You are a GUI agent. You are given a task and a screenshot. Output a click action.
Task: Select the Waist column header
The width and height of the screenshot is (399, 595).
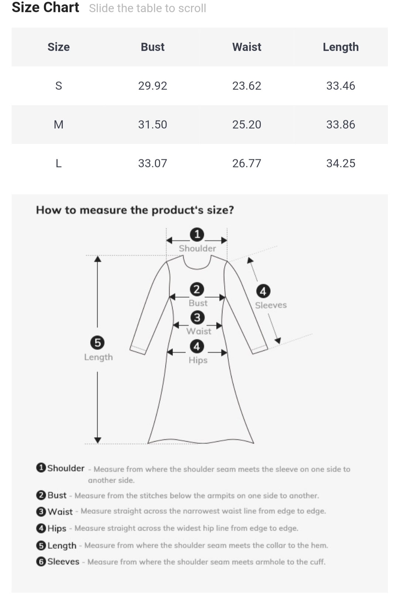(x=246, y=47)
